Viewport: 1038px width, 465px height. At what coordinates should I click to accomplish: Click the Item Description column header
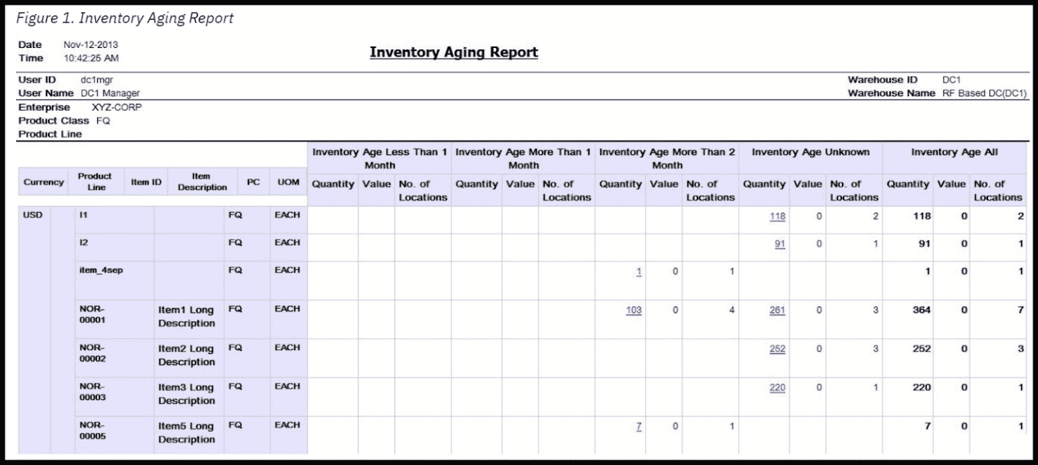click(x=201, y=181)
